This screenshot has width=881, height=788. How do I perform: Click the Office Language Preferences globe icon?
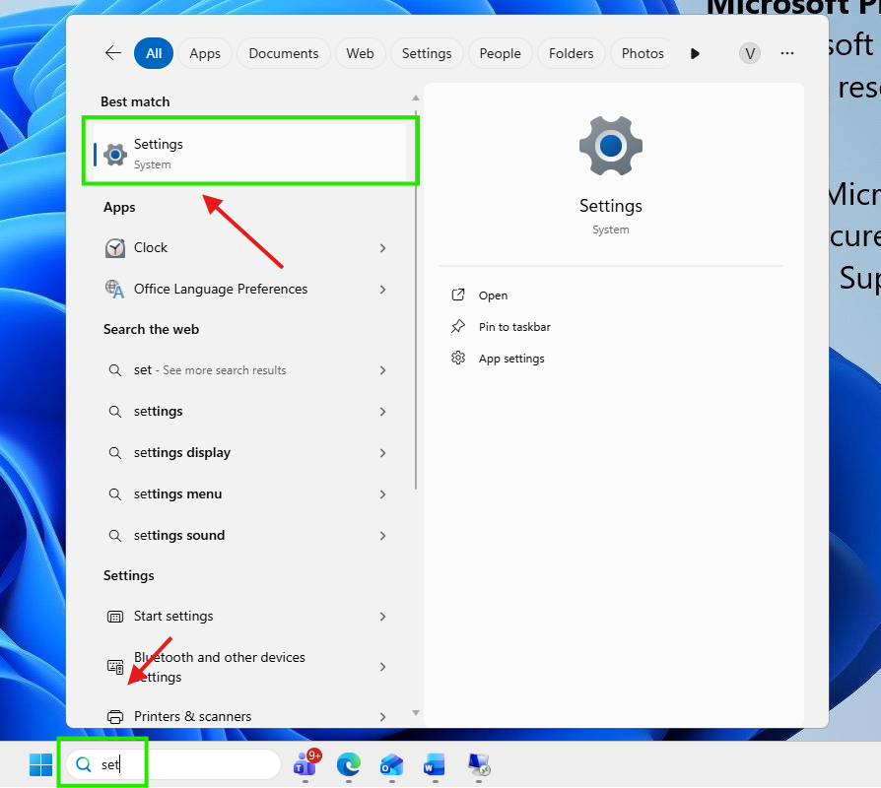point(115,289)
